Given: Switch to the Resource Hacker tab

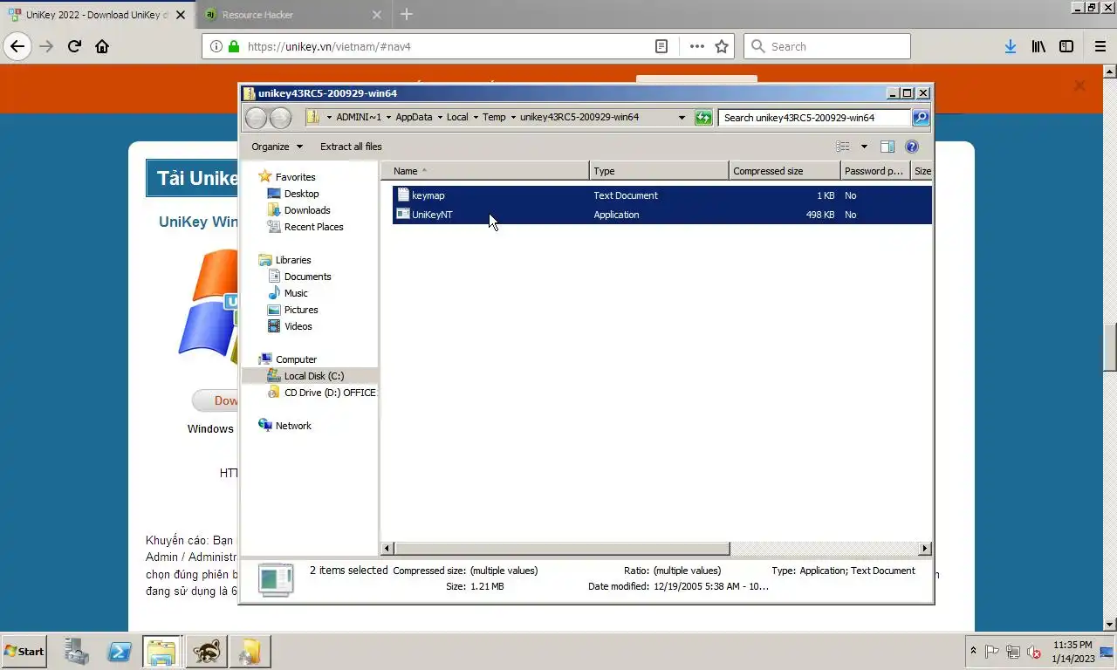Looking at the screenshot, I should 293,15.
